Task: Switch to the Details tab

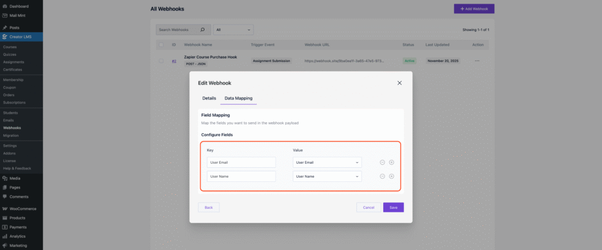Action: point(209,98)
